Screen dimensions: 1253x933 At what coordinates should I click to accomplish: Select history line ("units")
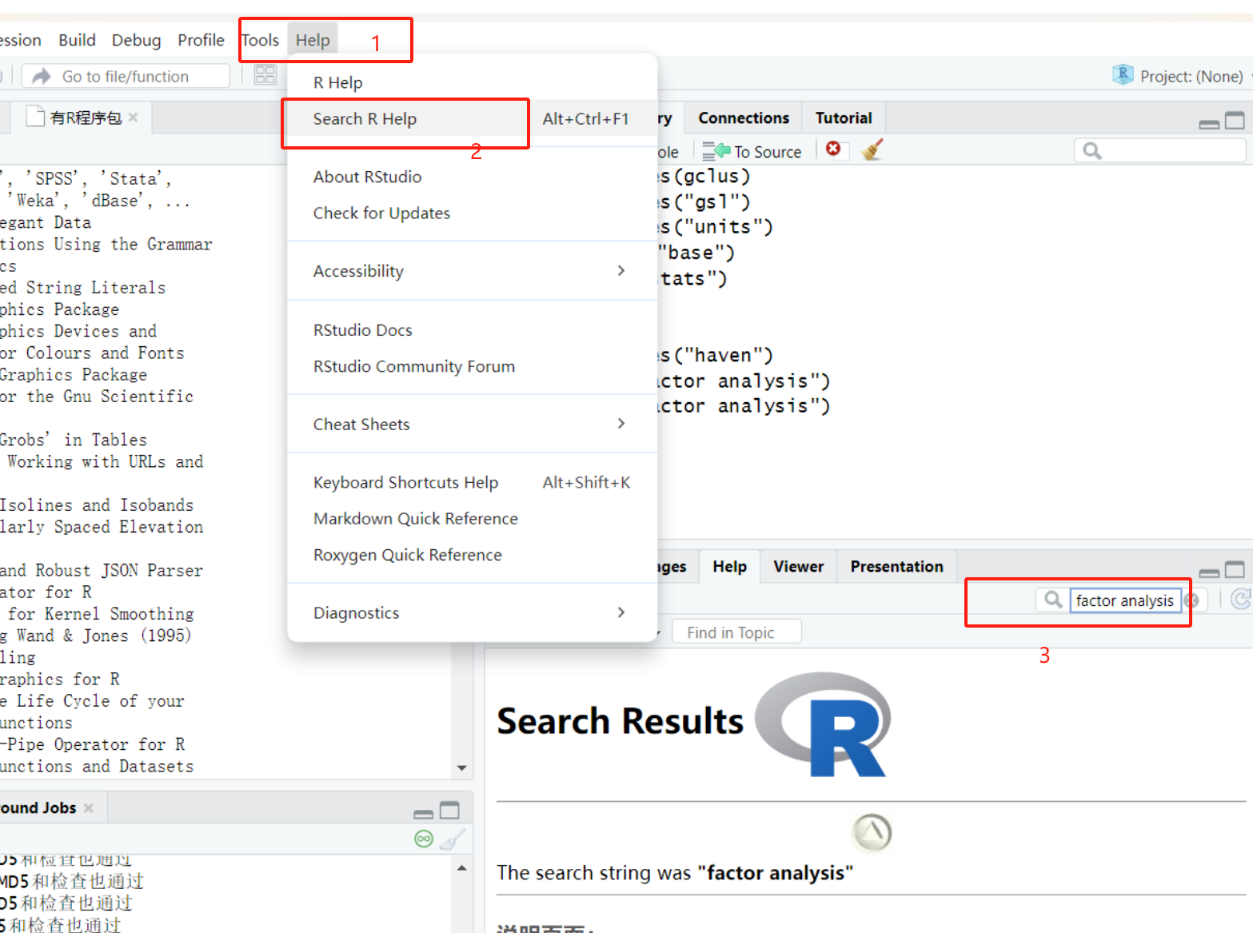(716, 227)
